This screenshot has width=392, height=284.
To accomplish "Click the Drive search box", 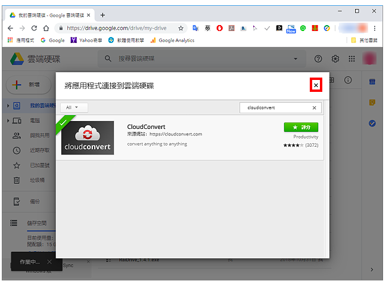I will tap(201, 59).
